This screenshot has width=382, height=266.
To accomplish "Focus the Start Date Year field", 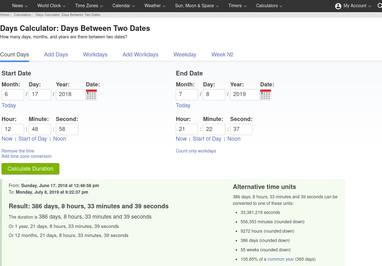I will point(71,95).
